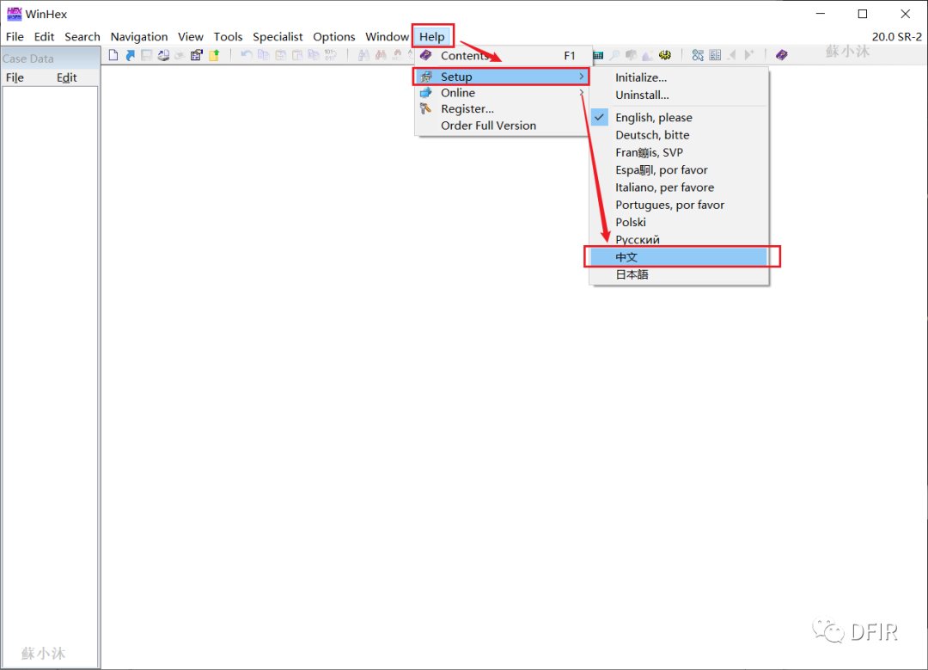This screenshot has width=928, height=670.
Task: Click the Modify Data 101/010 icon
Action: coord(330,55)
